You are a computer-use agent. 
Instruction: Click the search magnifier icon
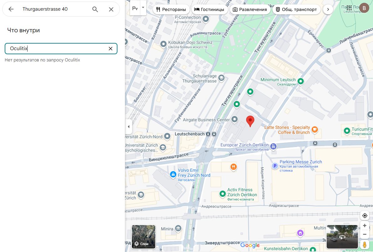coord(95,9)
